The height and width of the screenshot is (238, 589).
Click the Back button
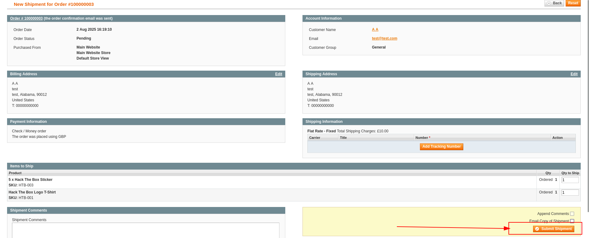pyautogui.click(x=554, y=3)
